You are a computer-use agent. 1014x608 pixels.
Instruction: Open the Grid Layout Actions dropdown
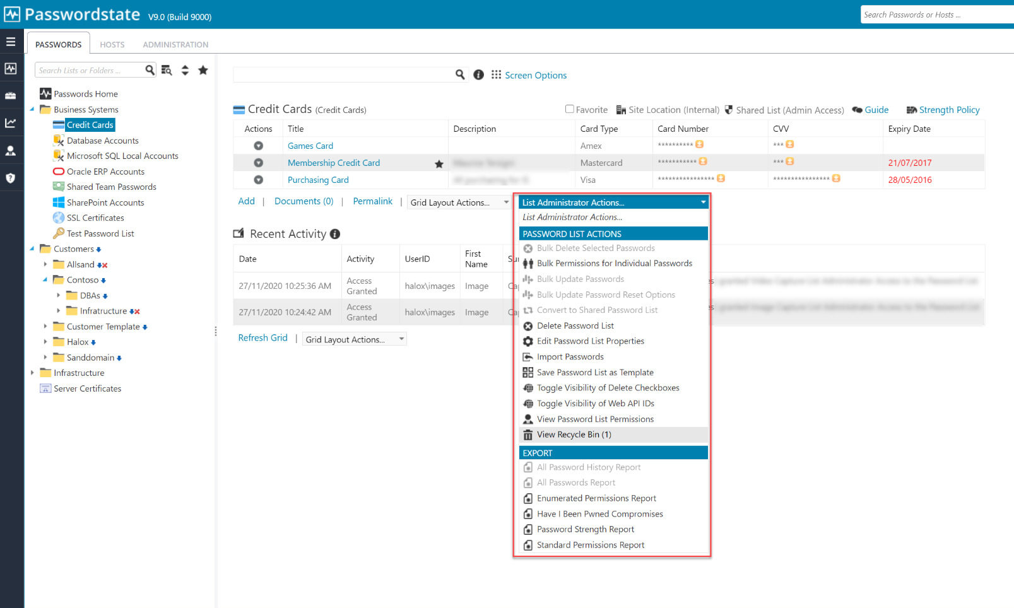459,202
